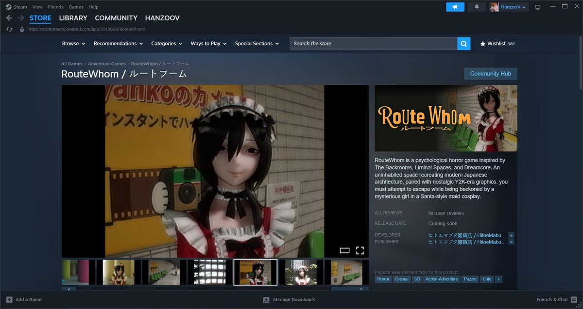The width and height of the screenshot is (583, 309).
Task: Select the highlighted current thumbnail
Action: click(256, 272)
